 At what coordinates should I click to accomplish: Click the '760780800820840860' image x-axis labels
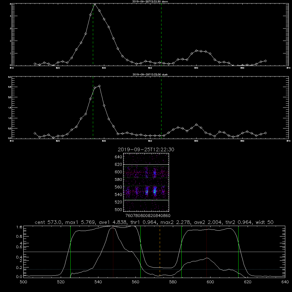[x=148, y=215]
